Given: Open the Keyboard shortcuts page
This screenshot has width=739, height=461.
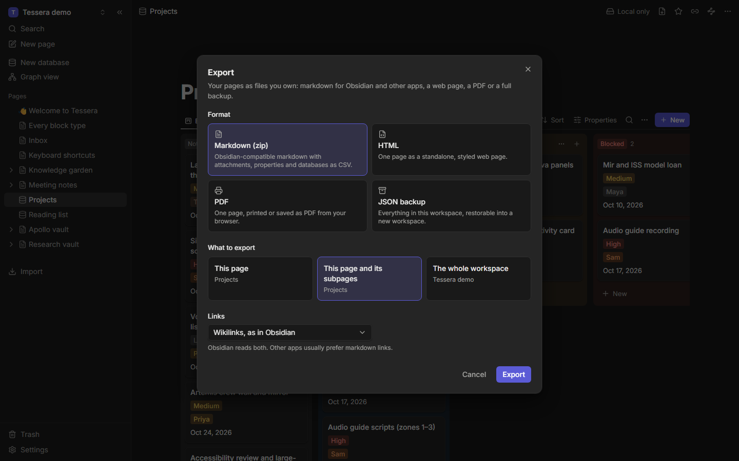Looking at the screenshot, I should point(65,155).
